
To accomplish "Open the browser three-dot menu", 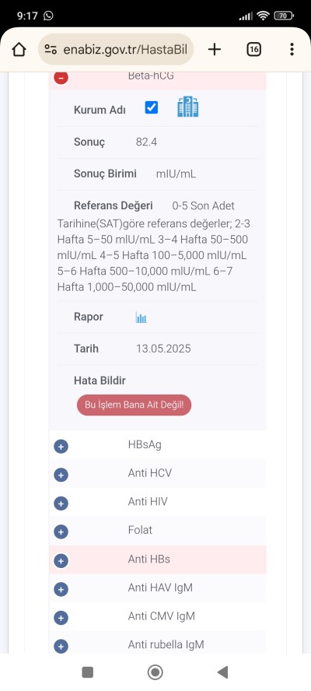I will [x=292, y=49].
